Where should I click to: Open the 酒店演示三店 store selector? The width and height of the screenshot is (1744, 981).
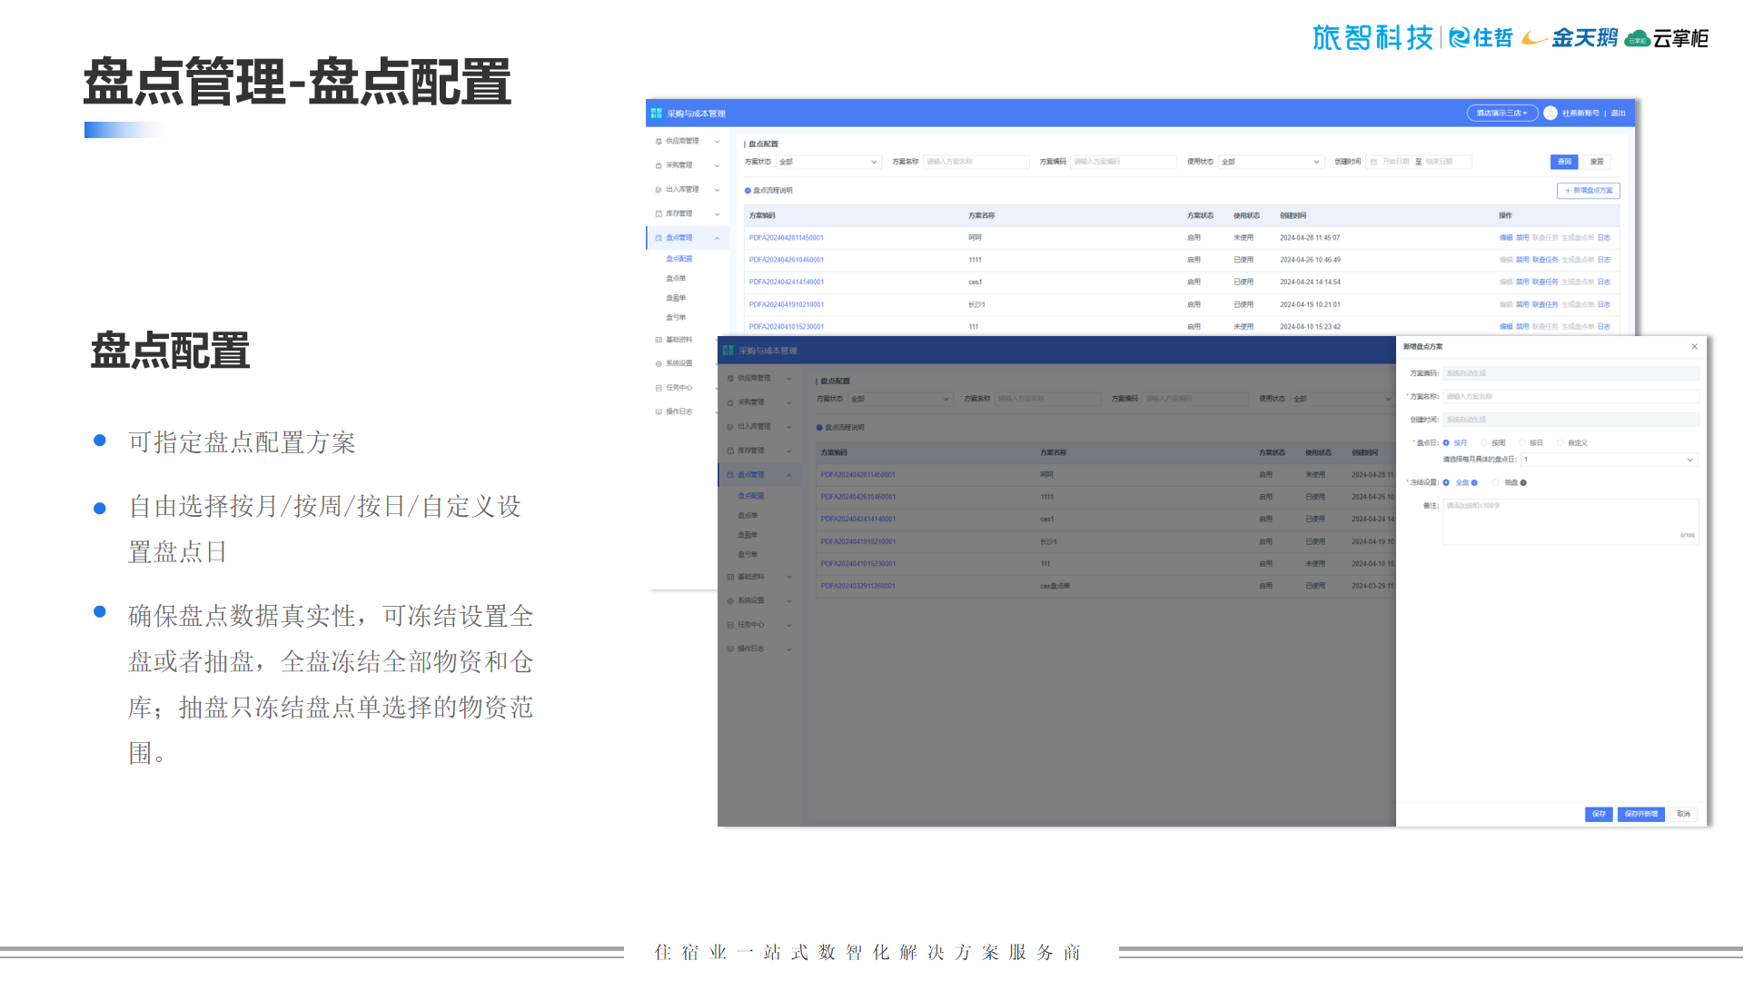tap(1501, 114)
